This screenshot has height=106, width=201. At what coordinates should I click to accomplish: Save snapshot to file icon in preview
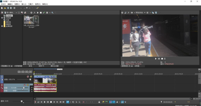tap(156, 13)
